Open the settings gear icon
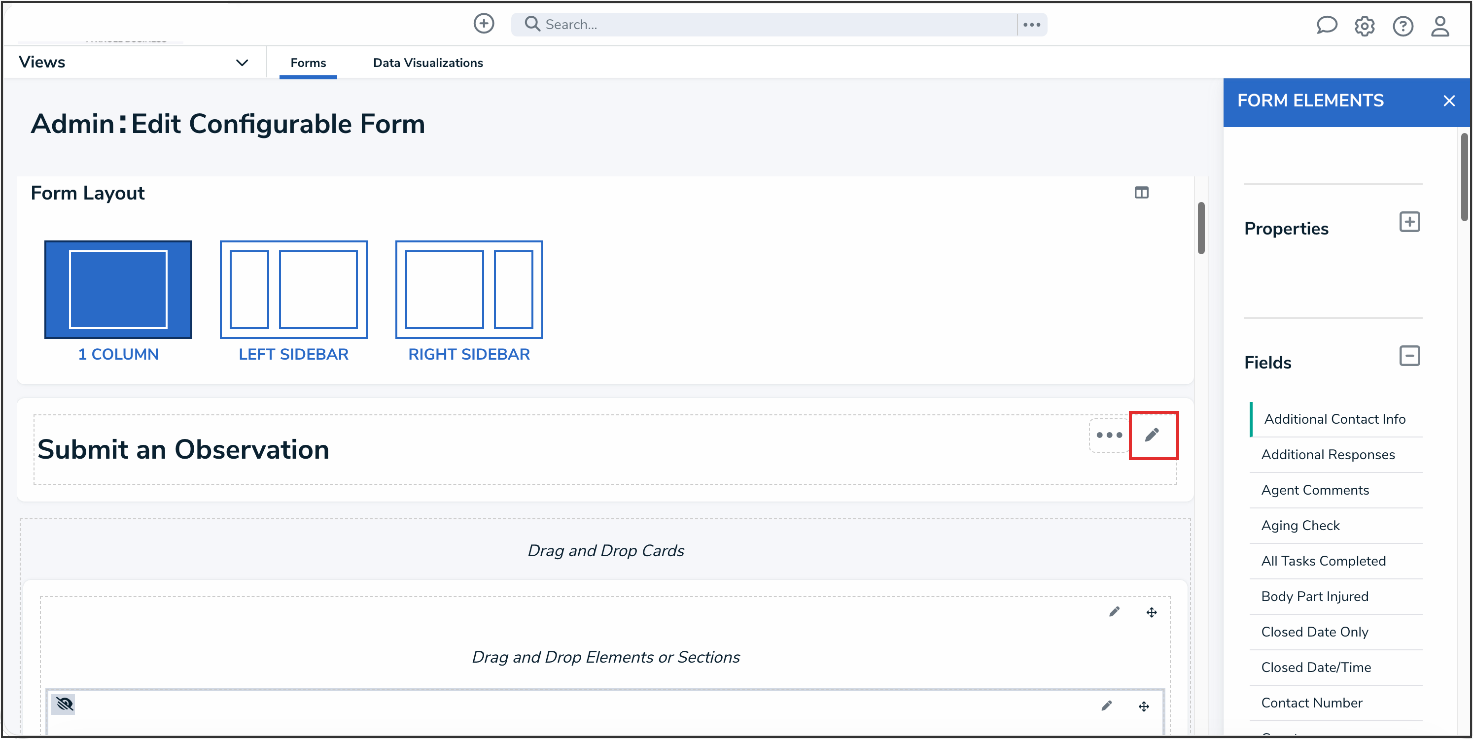The height and width of the screenshot is (739, 1473). 1365,26
